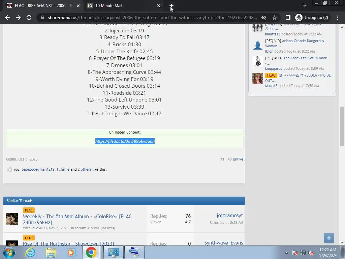Image resolution: width=345 pixels, height=259 pixels.
Task: Click Maco13's avatar thumbnail
Action: pos(258,79)
